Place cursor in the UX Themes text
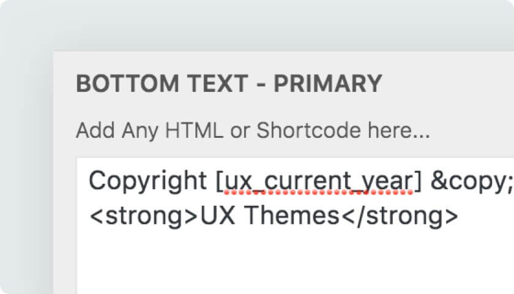Viewport: 514px width, 294px height. 270,216
